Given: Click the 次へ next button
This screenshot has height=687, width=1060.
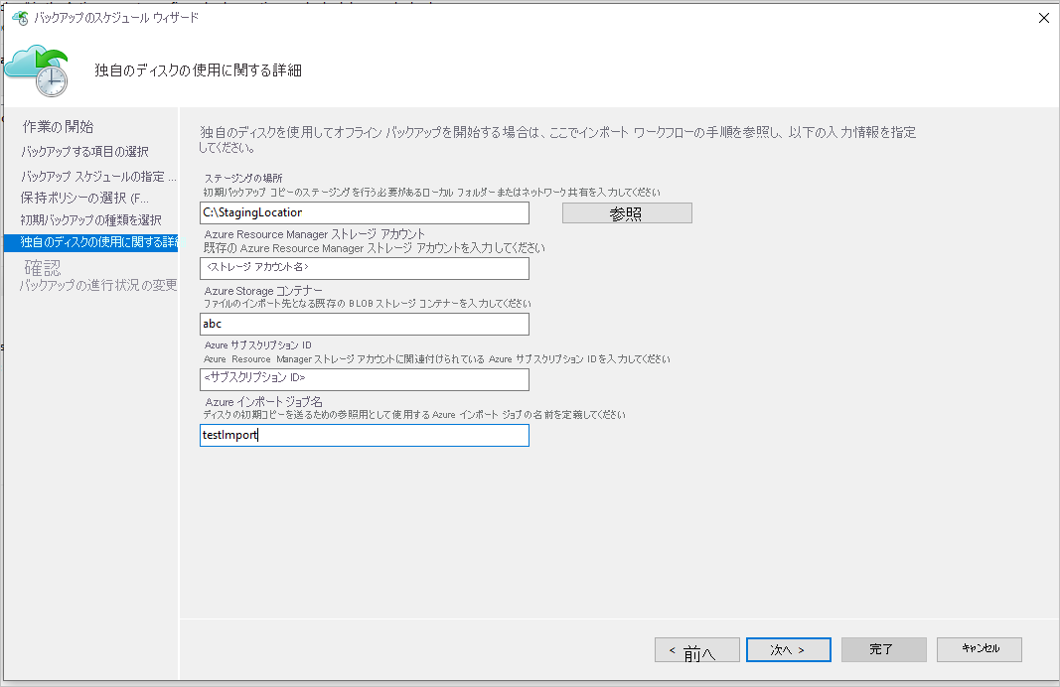Looking at the screenshot, I should [x=788, y=650].
